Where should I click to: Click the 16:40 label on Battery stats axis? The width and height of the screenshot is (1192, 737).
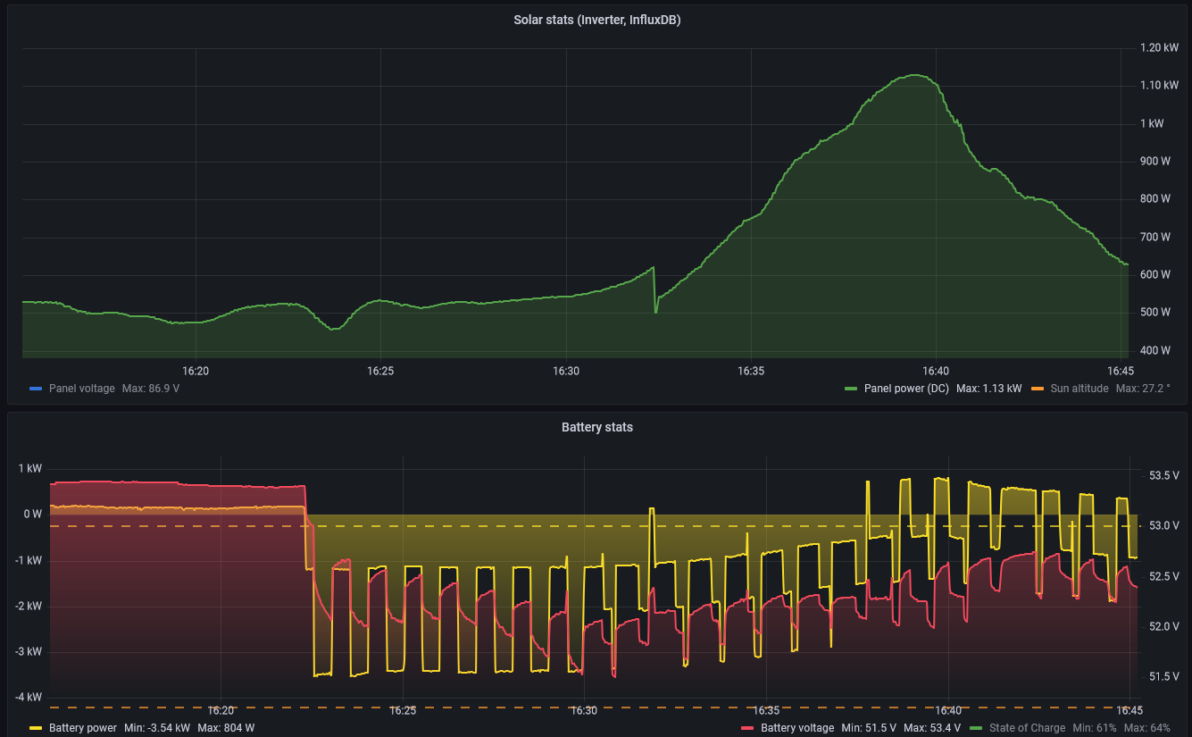[x=947, y=711]
